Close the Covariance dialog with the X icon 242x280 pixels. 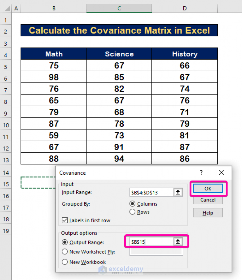coord(221,172)
